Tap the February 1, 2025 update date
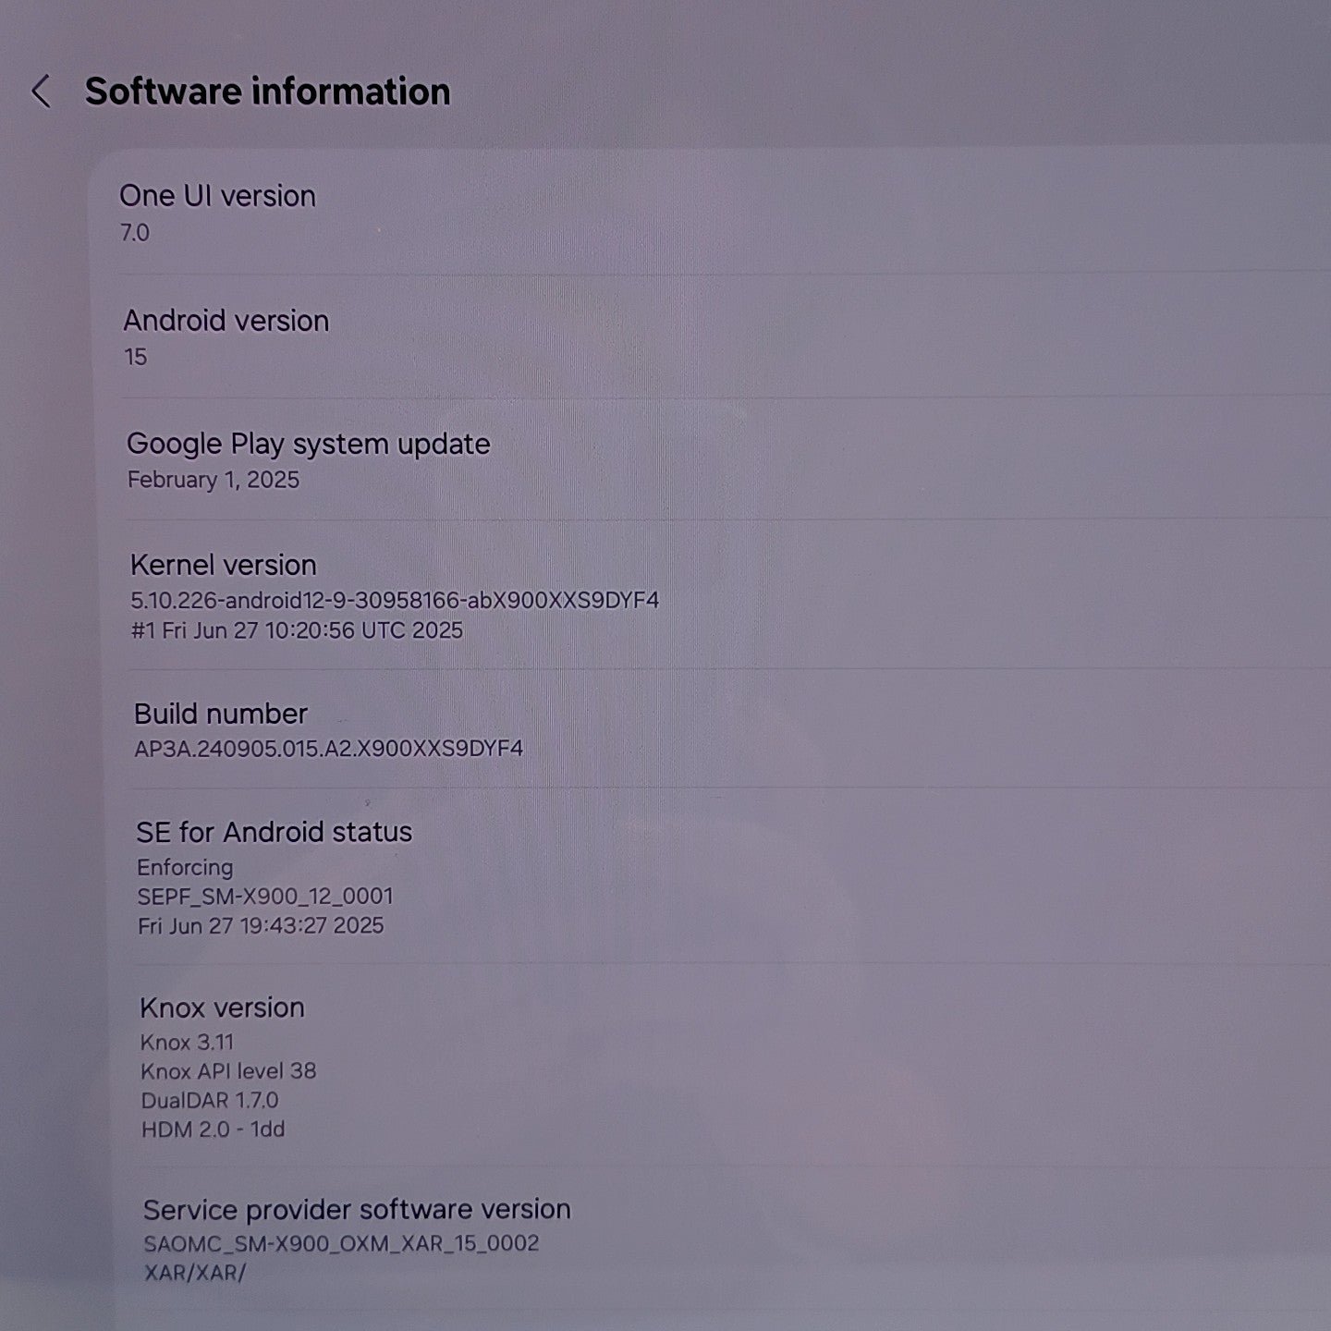The height and width of the screenshot is (1331, 1331). click(x=214, y=480)
